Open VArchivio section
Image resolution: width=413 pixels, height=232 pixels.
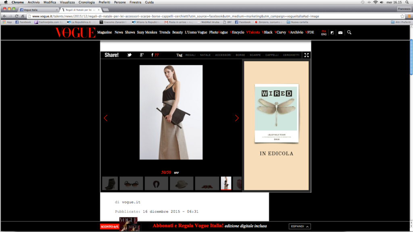[x=296, y=32]
